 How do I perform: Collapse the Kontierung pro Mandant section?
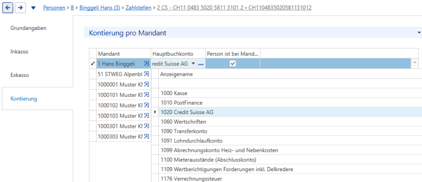click(419, 32)
